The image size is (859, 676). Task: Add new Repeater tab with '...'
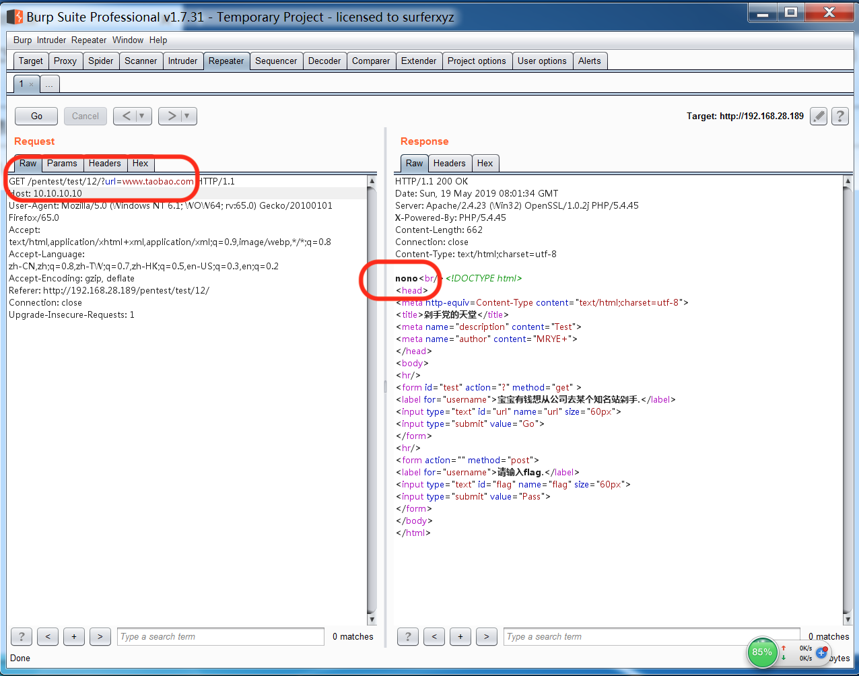tap(50, 84)
